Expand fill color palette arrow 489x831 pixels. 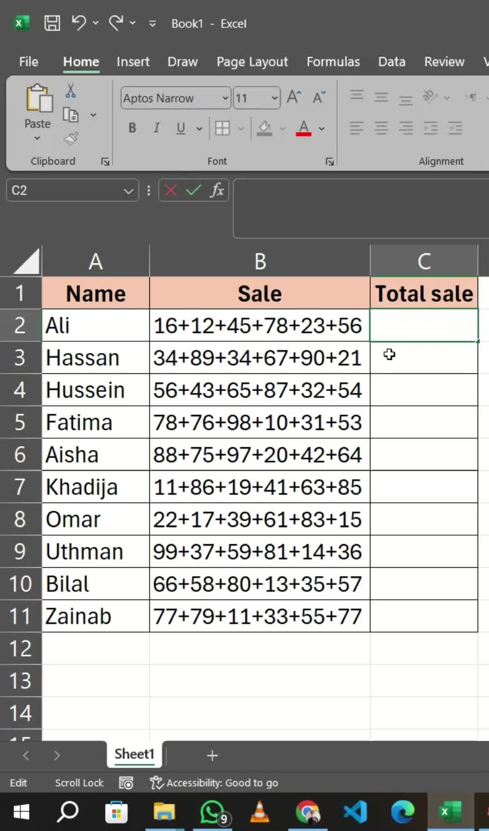[283, 129]
